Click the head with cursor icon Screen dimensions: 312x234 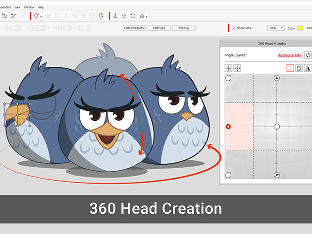pyautogui.click(x=101, y=16)
